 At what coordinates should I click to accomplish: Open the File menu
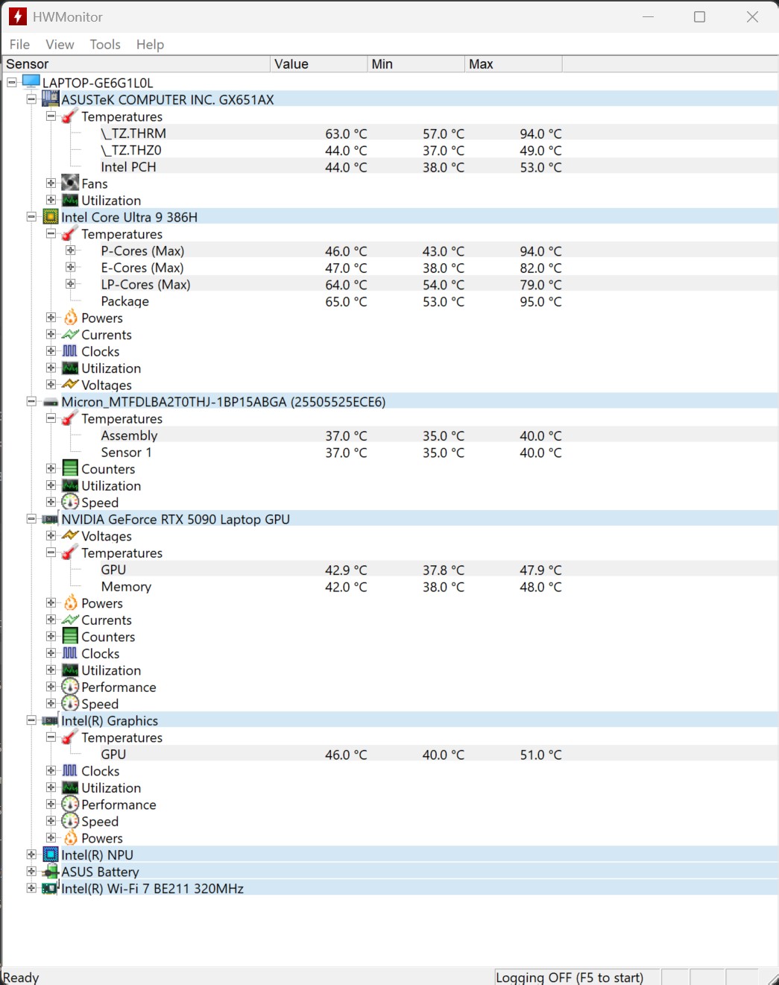(19, 45)
